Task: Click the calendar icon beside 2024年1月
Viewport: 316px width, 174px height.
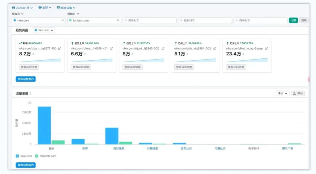Action: [x=13, y=8]
